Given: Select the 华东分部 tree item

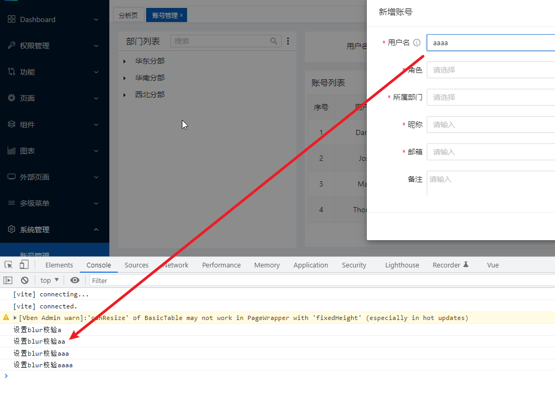Looking at the screenshot, I should coord(150,61).
